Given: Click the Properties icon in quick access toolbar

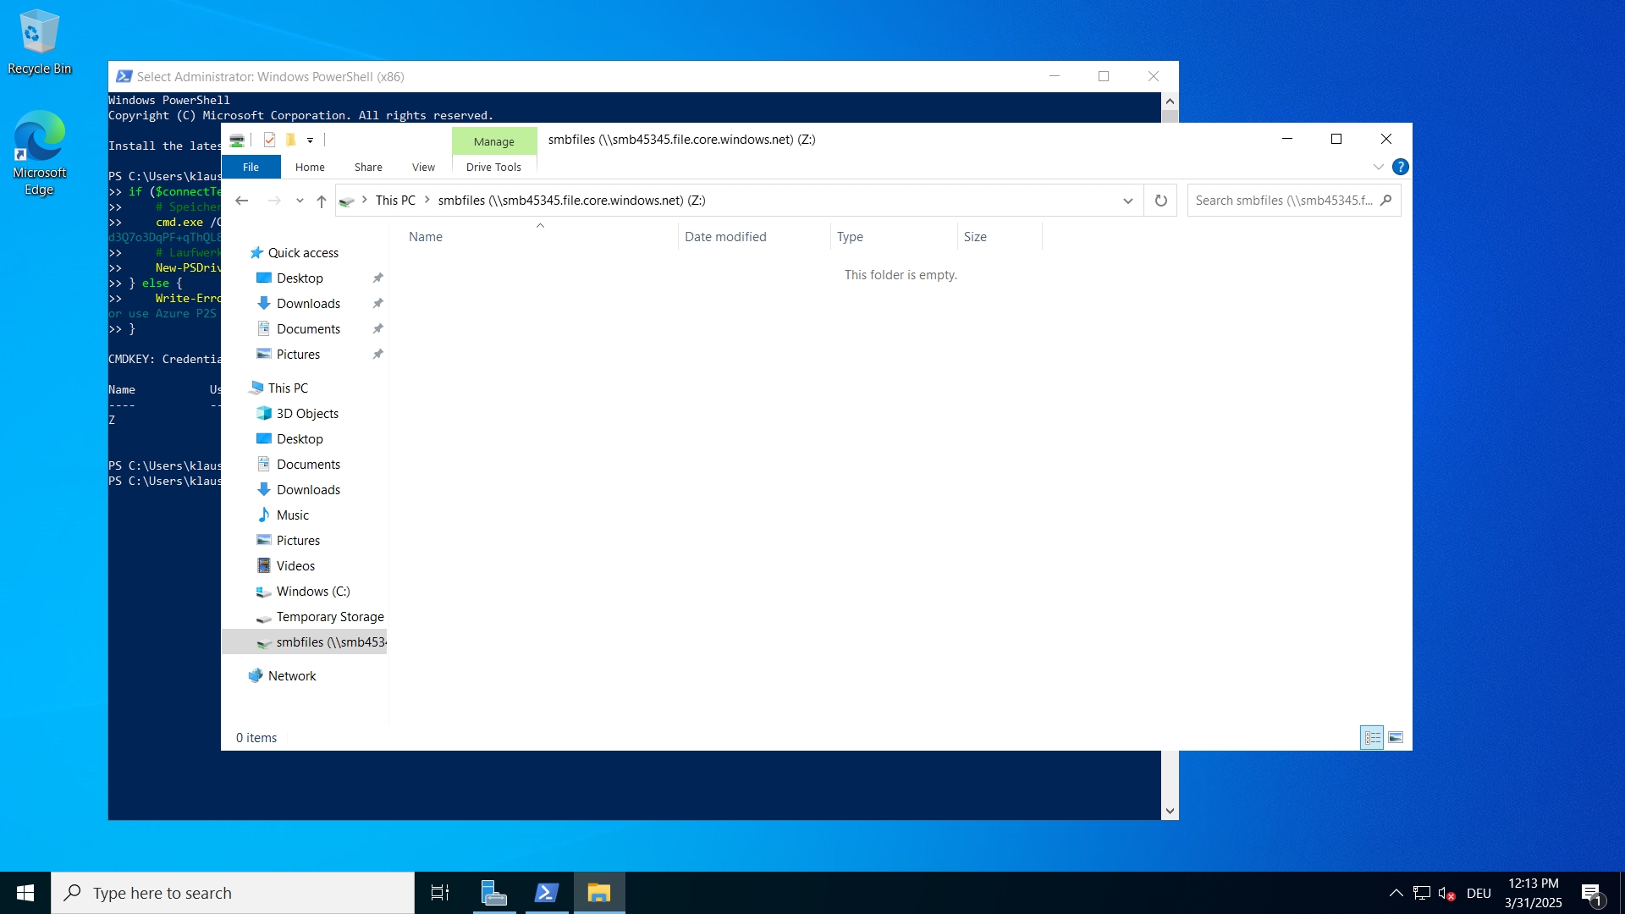Looking at the screenshot, I should (x=269, y=140).
